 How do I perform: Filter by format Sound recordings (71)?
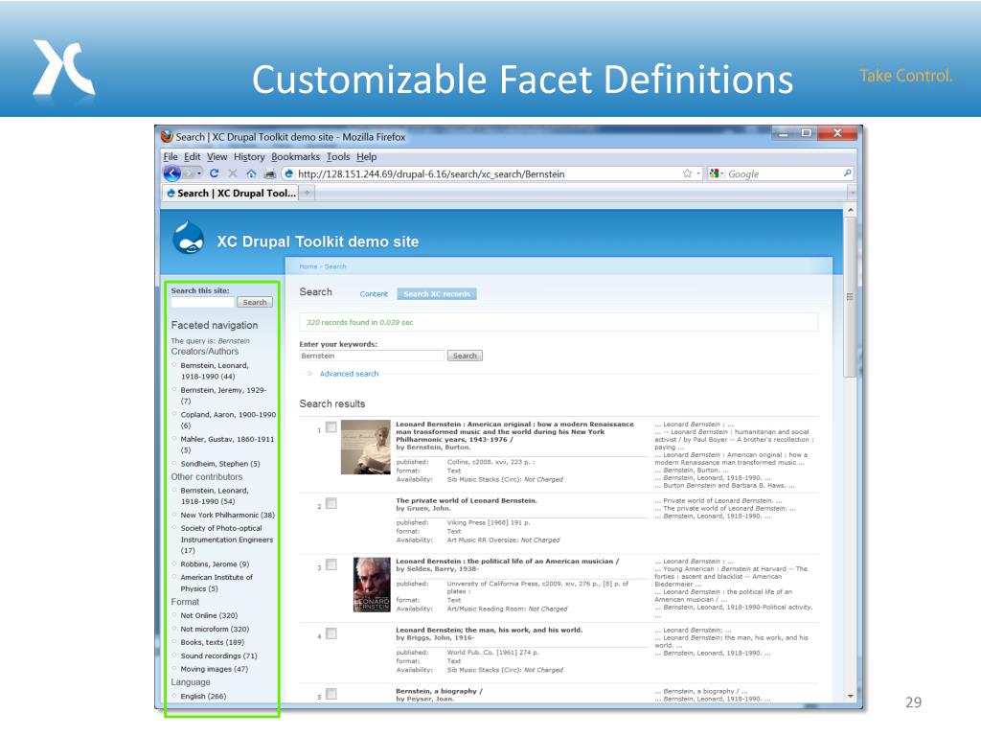coord(219,655)
